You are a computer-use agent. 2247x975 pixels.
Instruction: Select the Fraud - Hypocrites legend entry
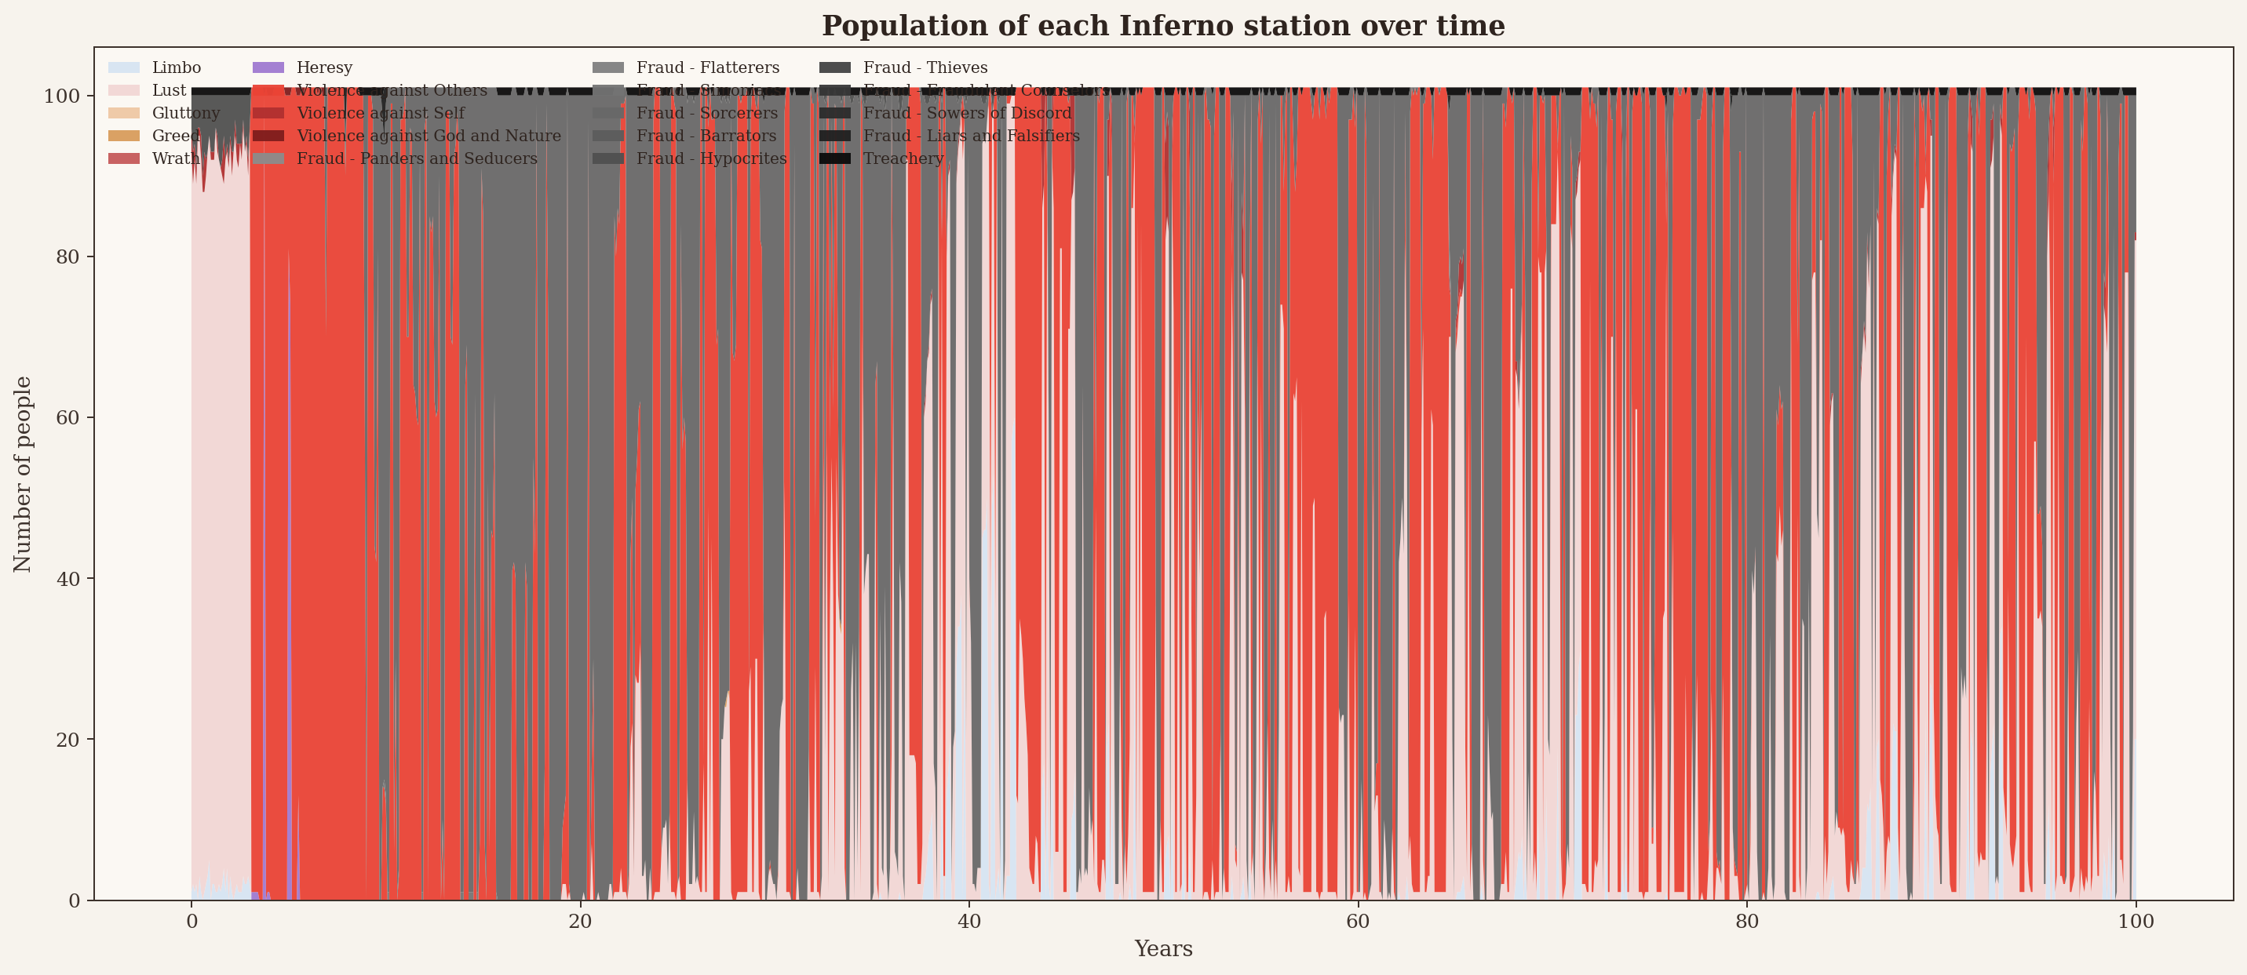[x=711, y=158]
